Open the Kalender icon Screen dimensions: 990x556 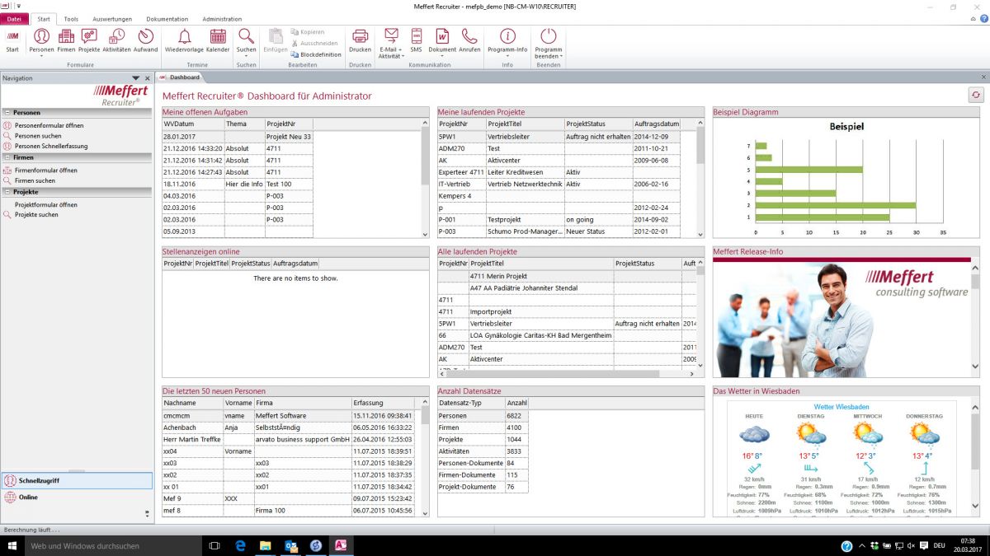tap(218, 40)
